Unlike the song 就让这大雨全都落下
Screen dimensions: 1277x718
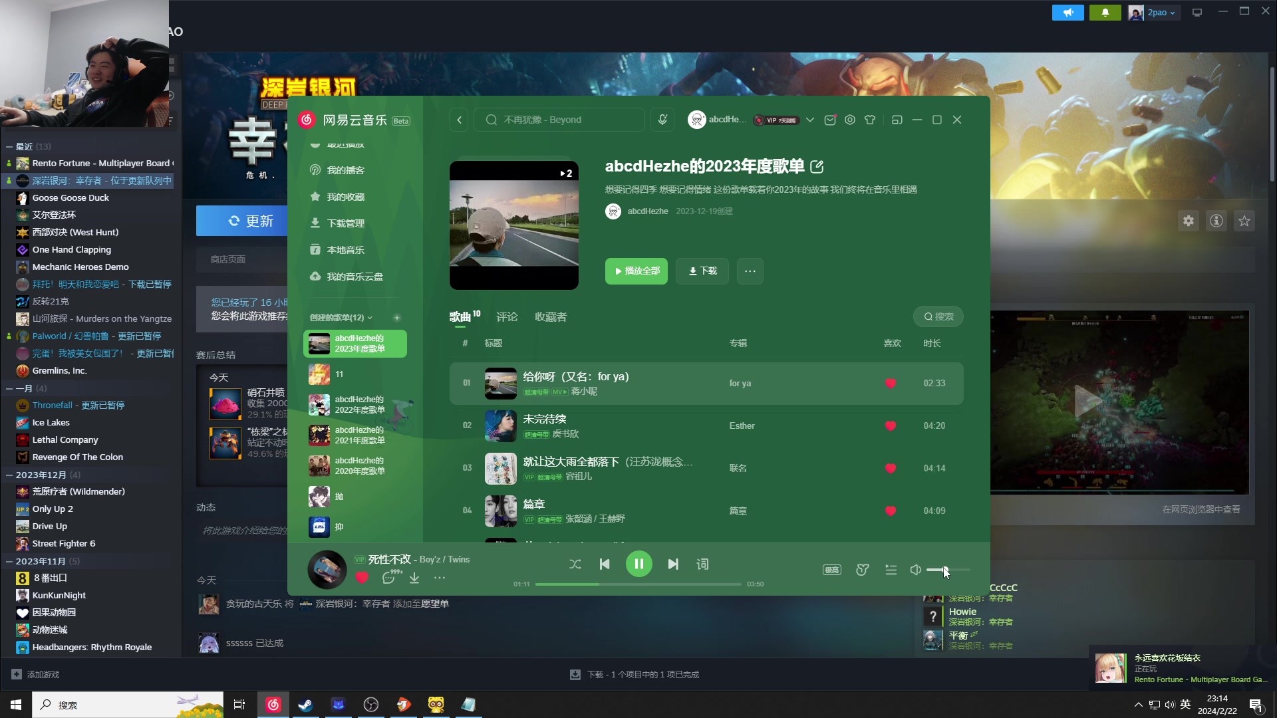pyautogui.click(x=891, y=468)
